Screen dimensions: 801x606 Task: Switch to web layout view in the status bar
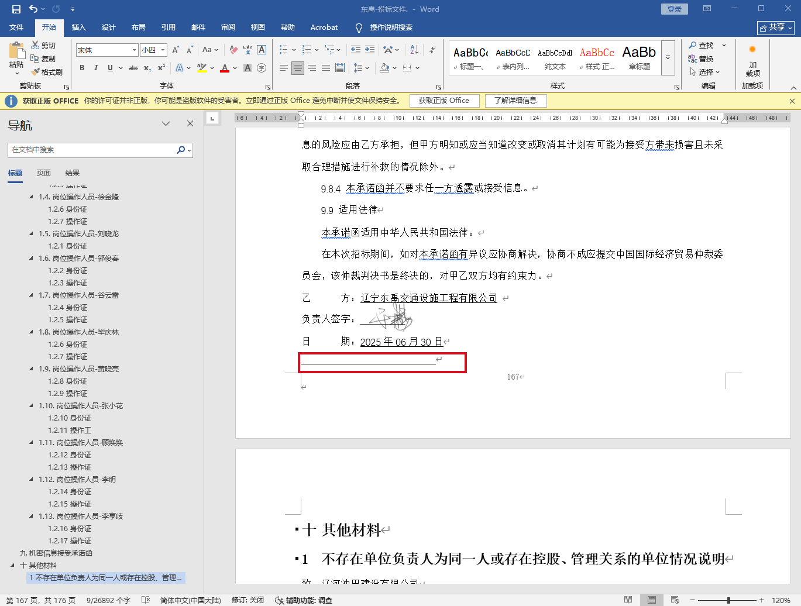point(675,600)
